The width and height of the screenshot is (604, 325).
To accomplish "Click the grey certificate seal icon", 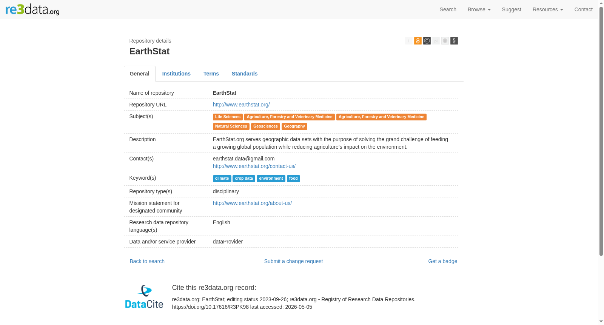I will 445,41.
